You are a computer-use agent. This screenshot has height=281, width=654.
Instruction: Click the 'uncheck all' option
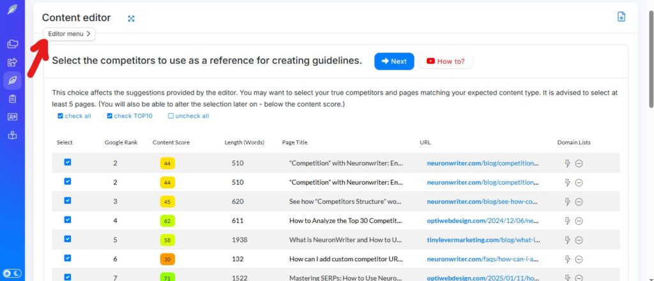[188, 116]
